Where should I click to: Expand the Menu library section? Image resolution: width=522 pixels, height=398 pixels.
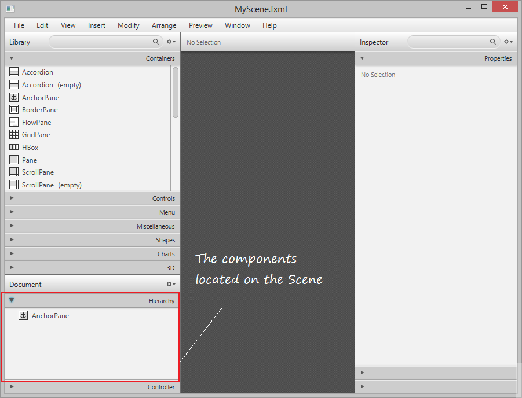click(12, 212)
